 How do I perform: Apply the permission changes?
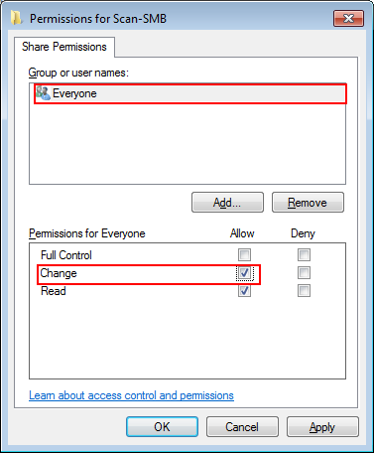[x=322, y=427]
